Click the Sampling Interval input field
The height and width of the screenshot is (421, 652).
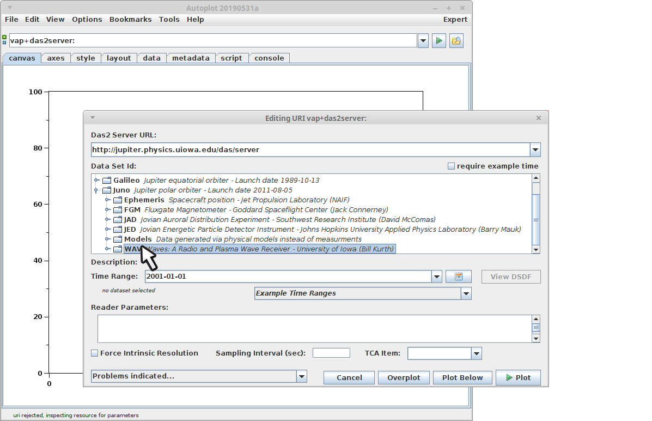pyautogui.click(x=331, y=353)
